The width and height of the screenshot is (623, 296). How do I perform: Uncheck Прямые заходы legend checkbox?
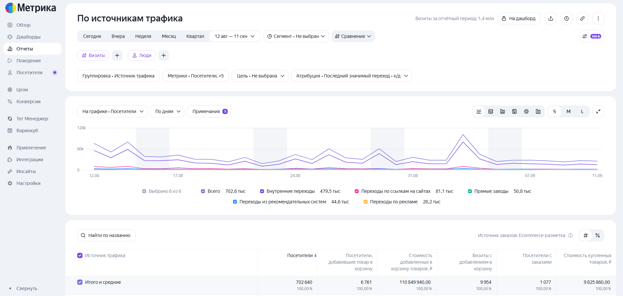coord(470,191)
